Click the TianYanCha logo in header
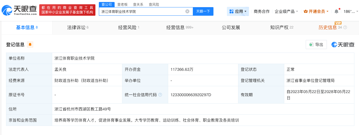 (19, 10)
